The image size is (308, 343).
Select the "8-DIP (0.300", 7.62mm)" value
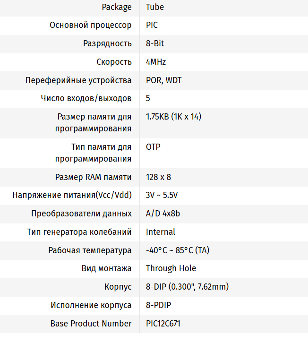point(188,287)
